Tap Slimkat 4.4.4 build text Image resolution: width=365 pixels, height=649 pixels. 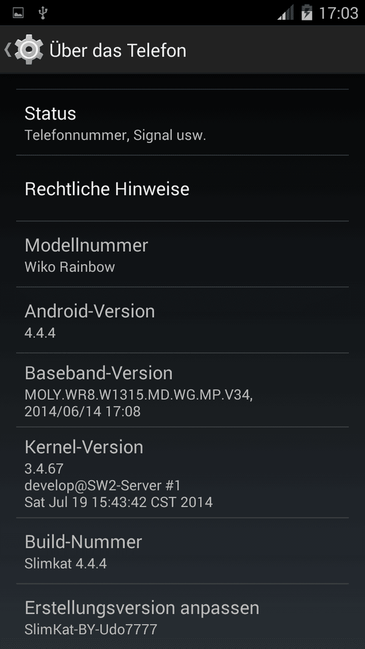65,563
